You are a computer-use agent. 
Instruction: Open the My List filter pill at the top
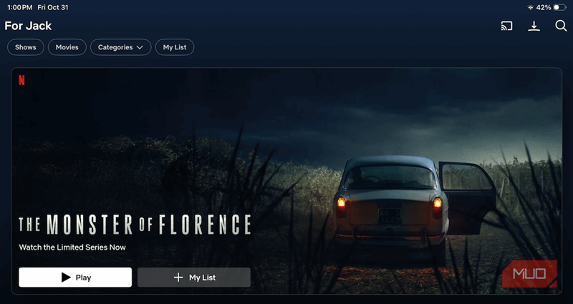coord(175,47)
